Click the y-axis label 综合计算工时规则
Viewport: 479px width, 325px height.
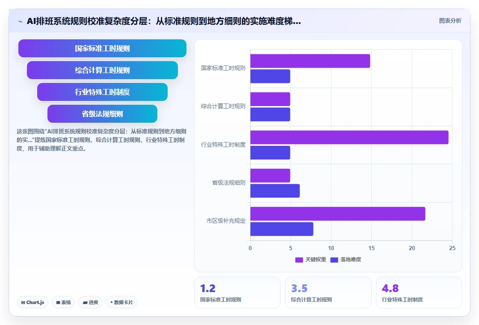[x=223, y=106]
